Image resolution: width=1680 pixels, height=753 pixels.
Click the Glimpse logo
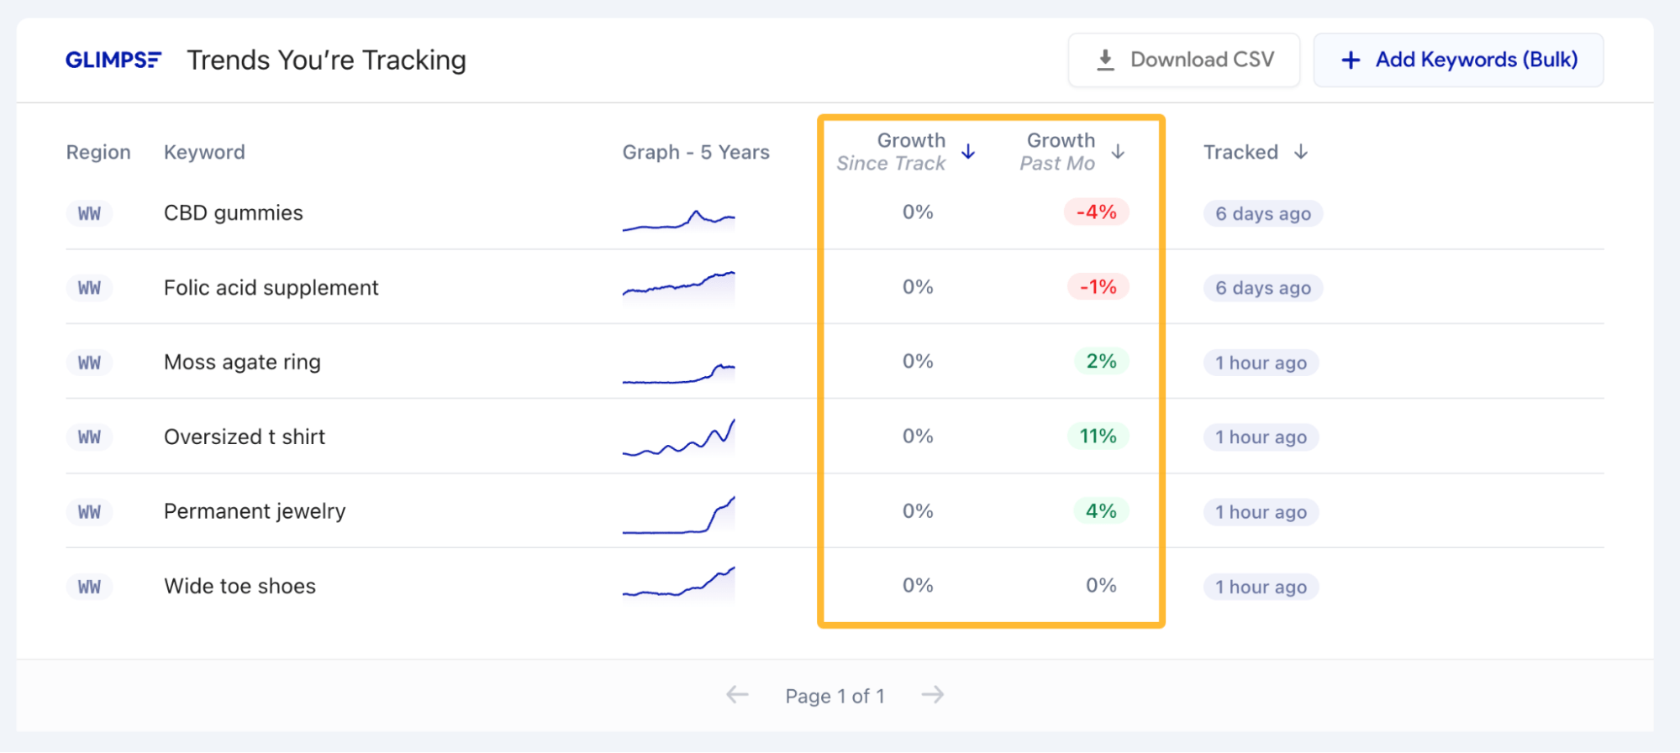tap(113, 60)
